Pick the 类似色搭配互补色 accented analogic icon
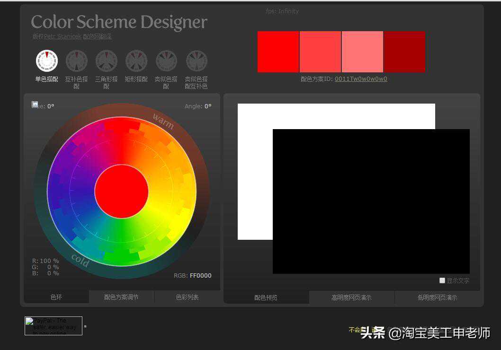Image resolution: width=501 pixels, height=350 pixels. 197,61
